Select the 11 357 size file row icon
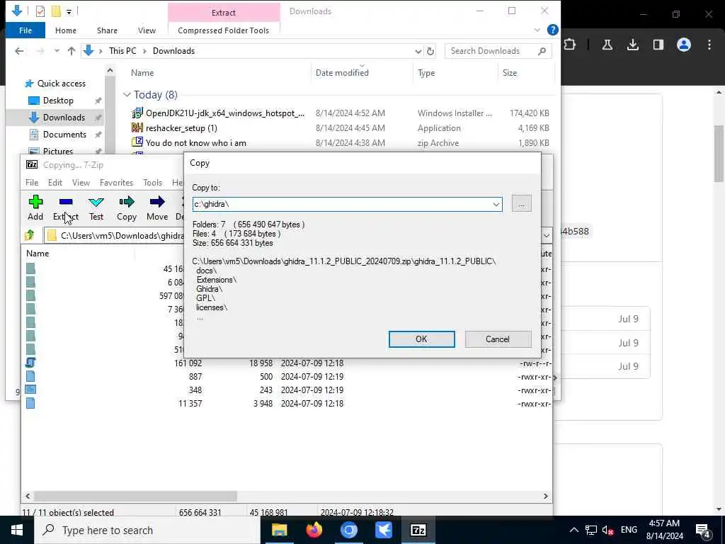 [30, 403]
